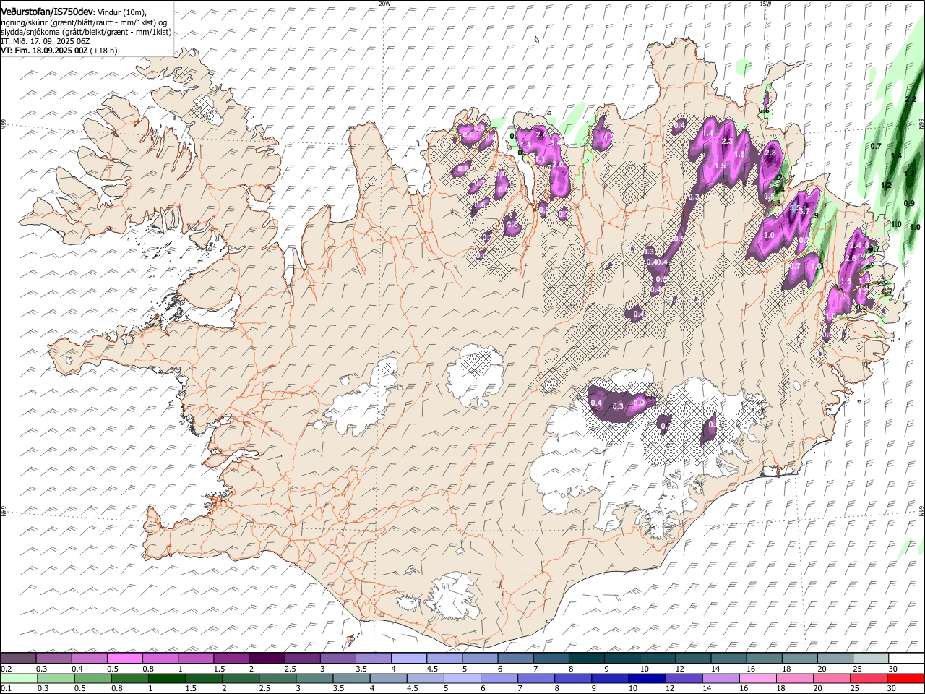Click the '0.2' value label under the upper legend

click(x=7, y=669)
